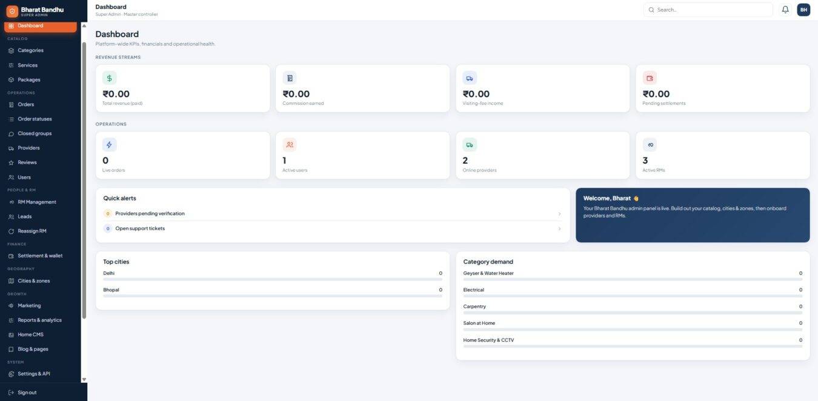This screenshot has width=818, height=401.
Task: Expand Open support tickets chevron
Action: (559, 229)
